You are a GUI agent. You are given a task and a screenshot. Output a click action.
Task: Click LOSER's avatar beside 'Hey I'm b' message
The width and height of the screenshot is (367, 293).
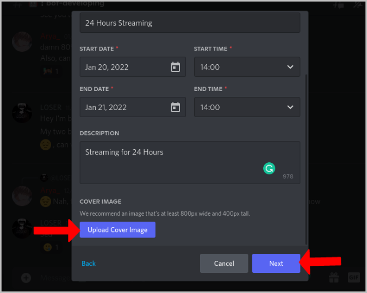tap(22, 113)
